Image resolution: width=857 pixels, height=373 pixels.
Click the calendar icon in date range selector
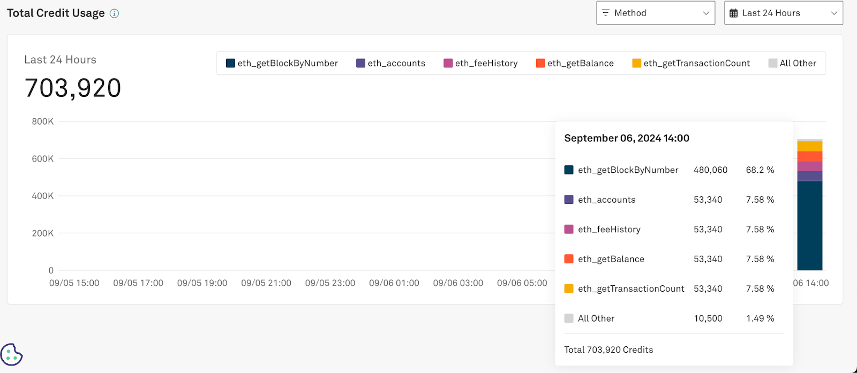[734, 13]
